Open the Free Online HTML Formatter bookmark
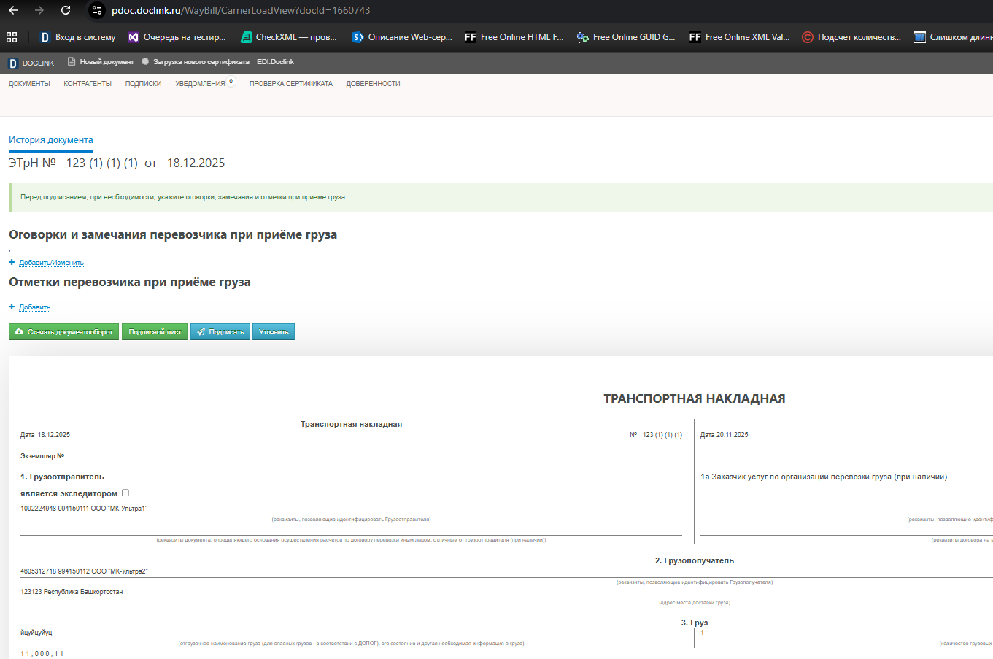The height and width of the screenshot is (659, 993). pyautogui.click(x=514, y=37)
